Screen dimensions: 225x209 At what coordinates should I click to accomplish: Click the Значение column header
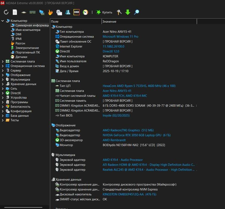pyautogui.click(x=109, y=21)
